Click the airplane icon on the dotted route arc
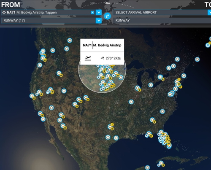211x170 pixels. point(108,3)
